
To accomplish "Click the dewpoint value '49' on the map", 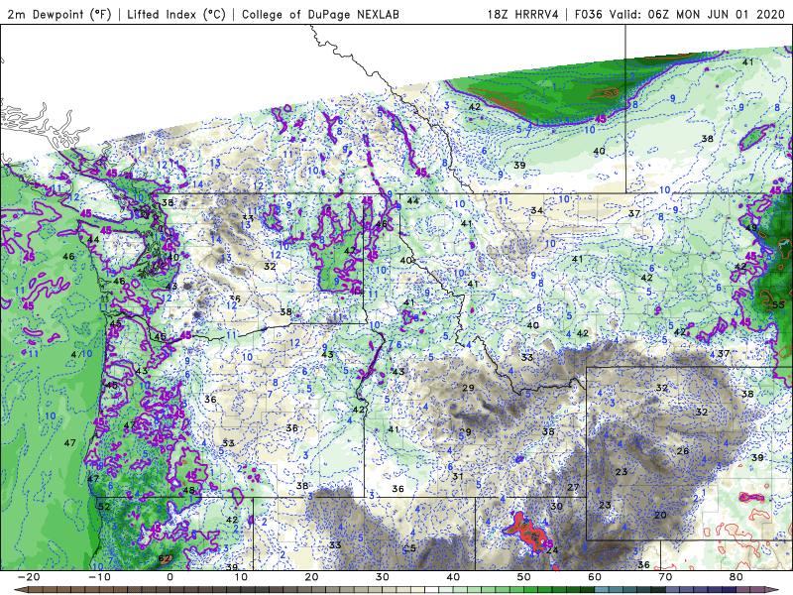I will [x=751, y=228].
